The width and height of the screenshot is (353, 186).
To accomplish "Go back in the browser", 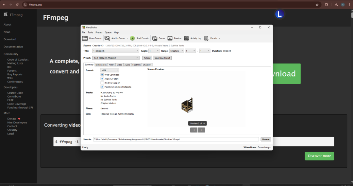I will click(x=4, y=5).
